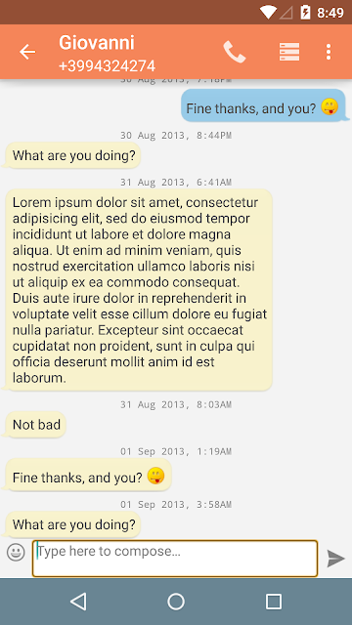Select the blue 'Fine thanks, and you?' bubble
The image size is (352, 625).
tap(263, 105)
